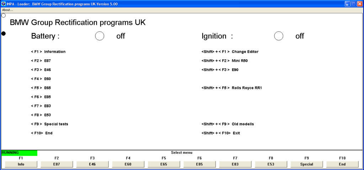Click the small filled black circle at left

pyautogui.click(x=4, y=34)
